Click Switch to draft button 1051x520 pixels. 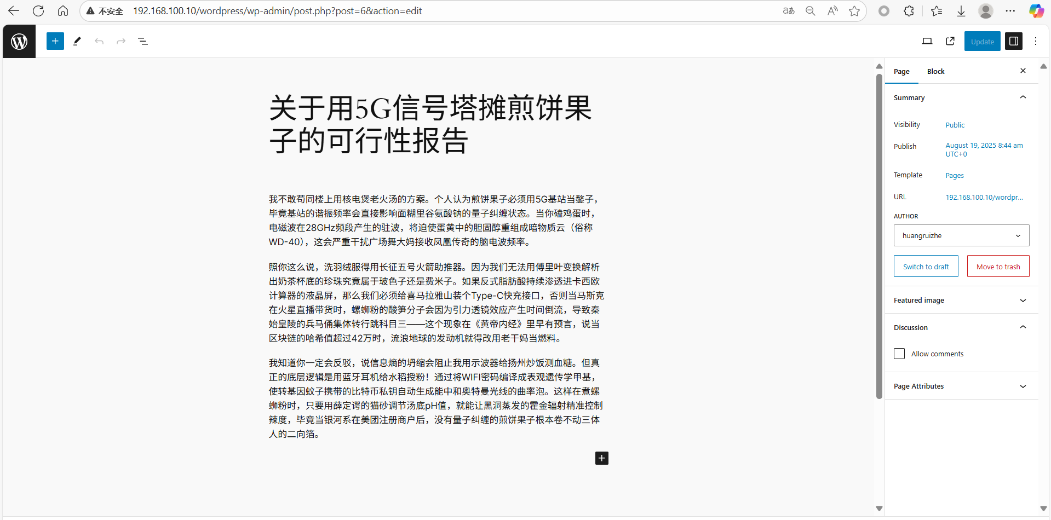coord(926,267)
